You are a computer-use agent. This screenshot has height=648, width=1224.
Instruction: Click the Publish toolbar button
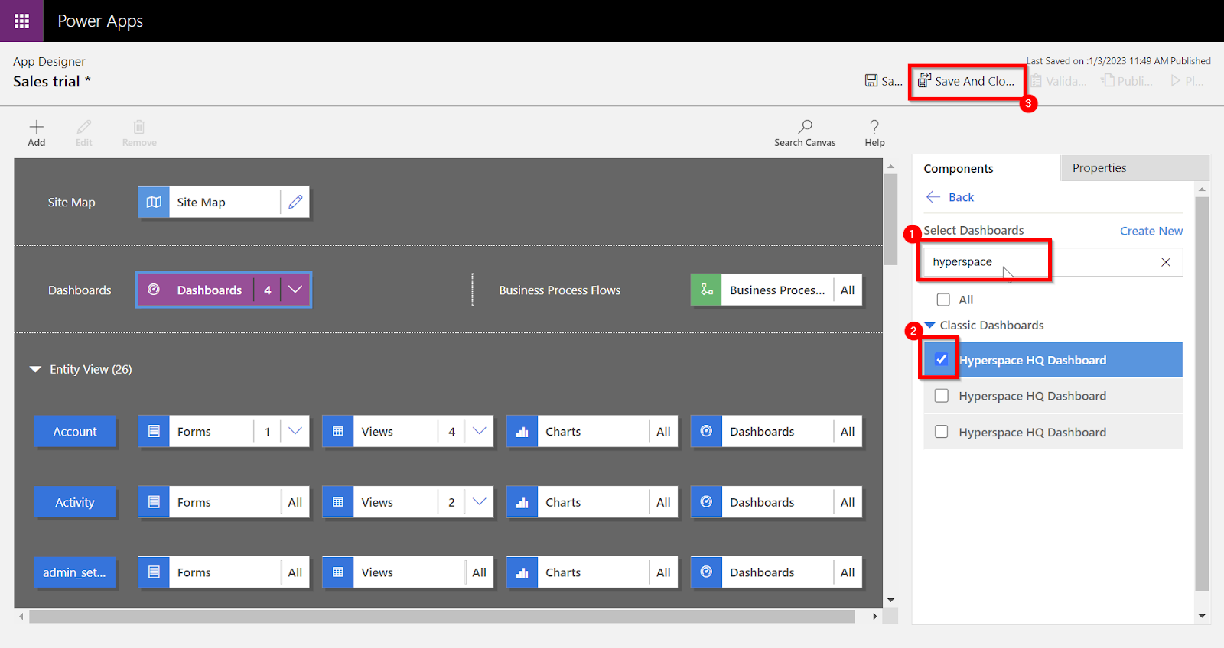tap(1127, 81)
